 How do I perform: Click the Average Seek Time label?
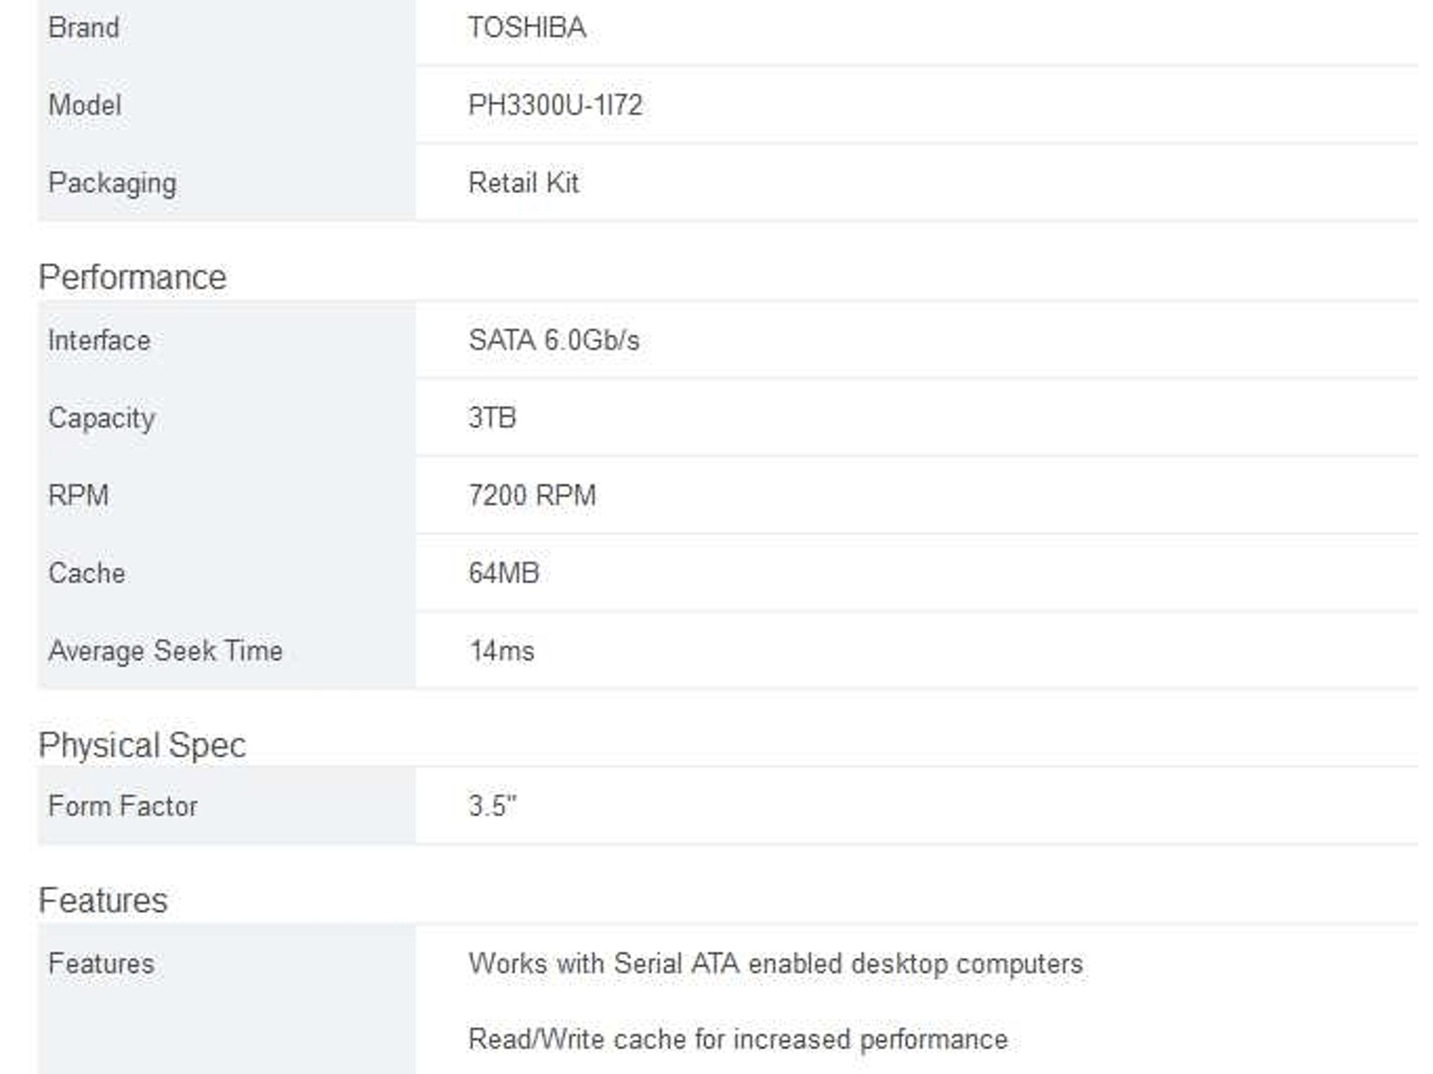[x=165, y=651]
